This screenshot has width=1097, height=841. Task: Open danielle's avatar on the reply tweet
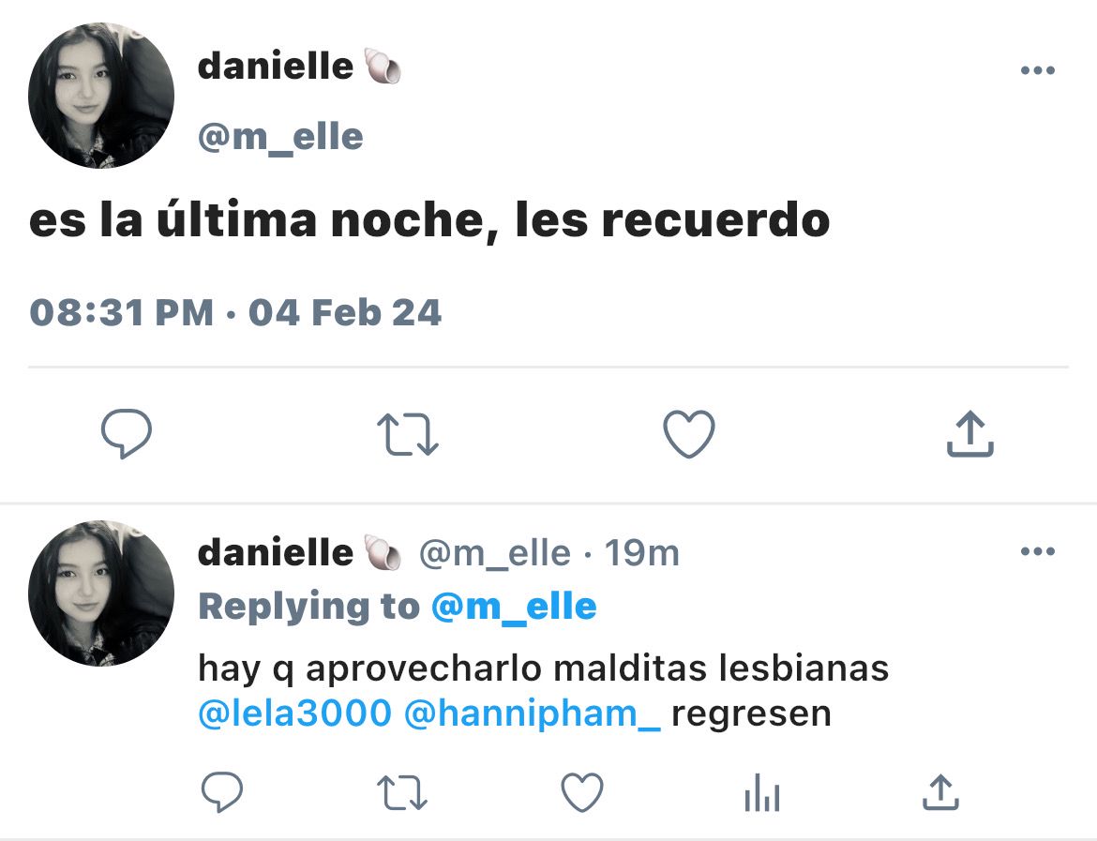click(100, 593)
